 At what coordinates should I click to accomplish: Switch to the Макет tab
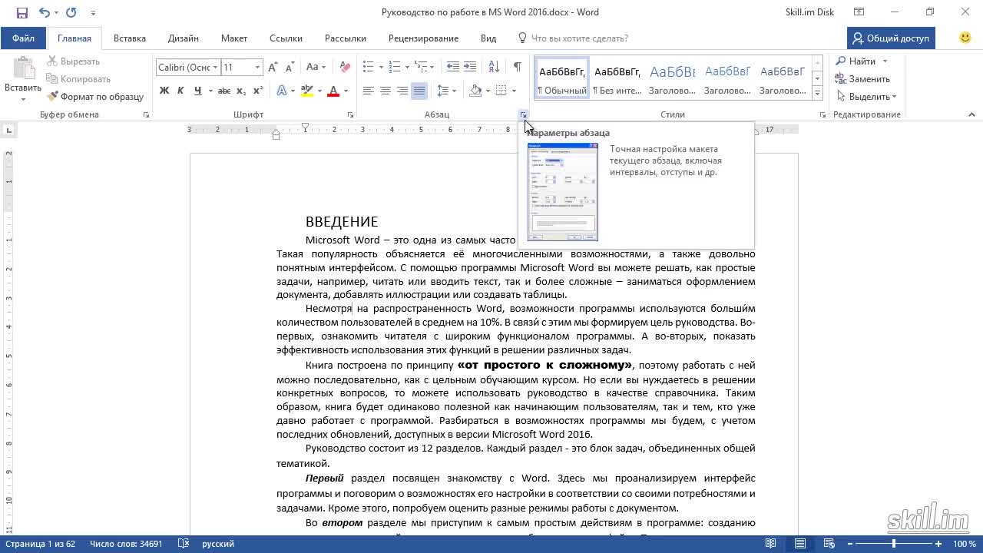tap(234, 38)
